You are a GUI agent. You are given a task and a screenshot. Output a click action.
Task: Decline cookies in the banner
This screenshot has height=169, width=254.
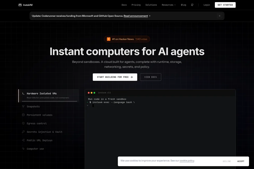[227, 161]
